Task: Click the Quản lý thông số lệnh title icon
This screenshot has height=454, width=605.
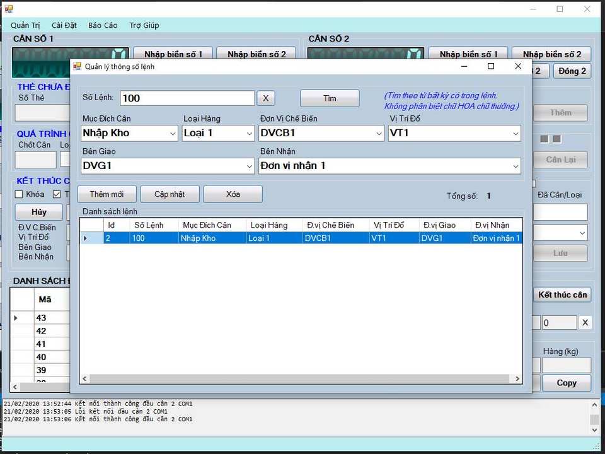Action: pos(77,66)
